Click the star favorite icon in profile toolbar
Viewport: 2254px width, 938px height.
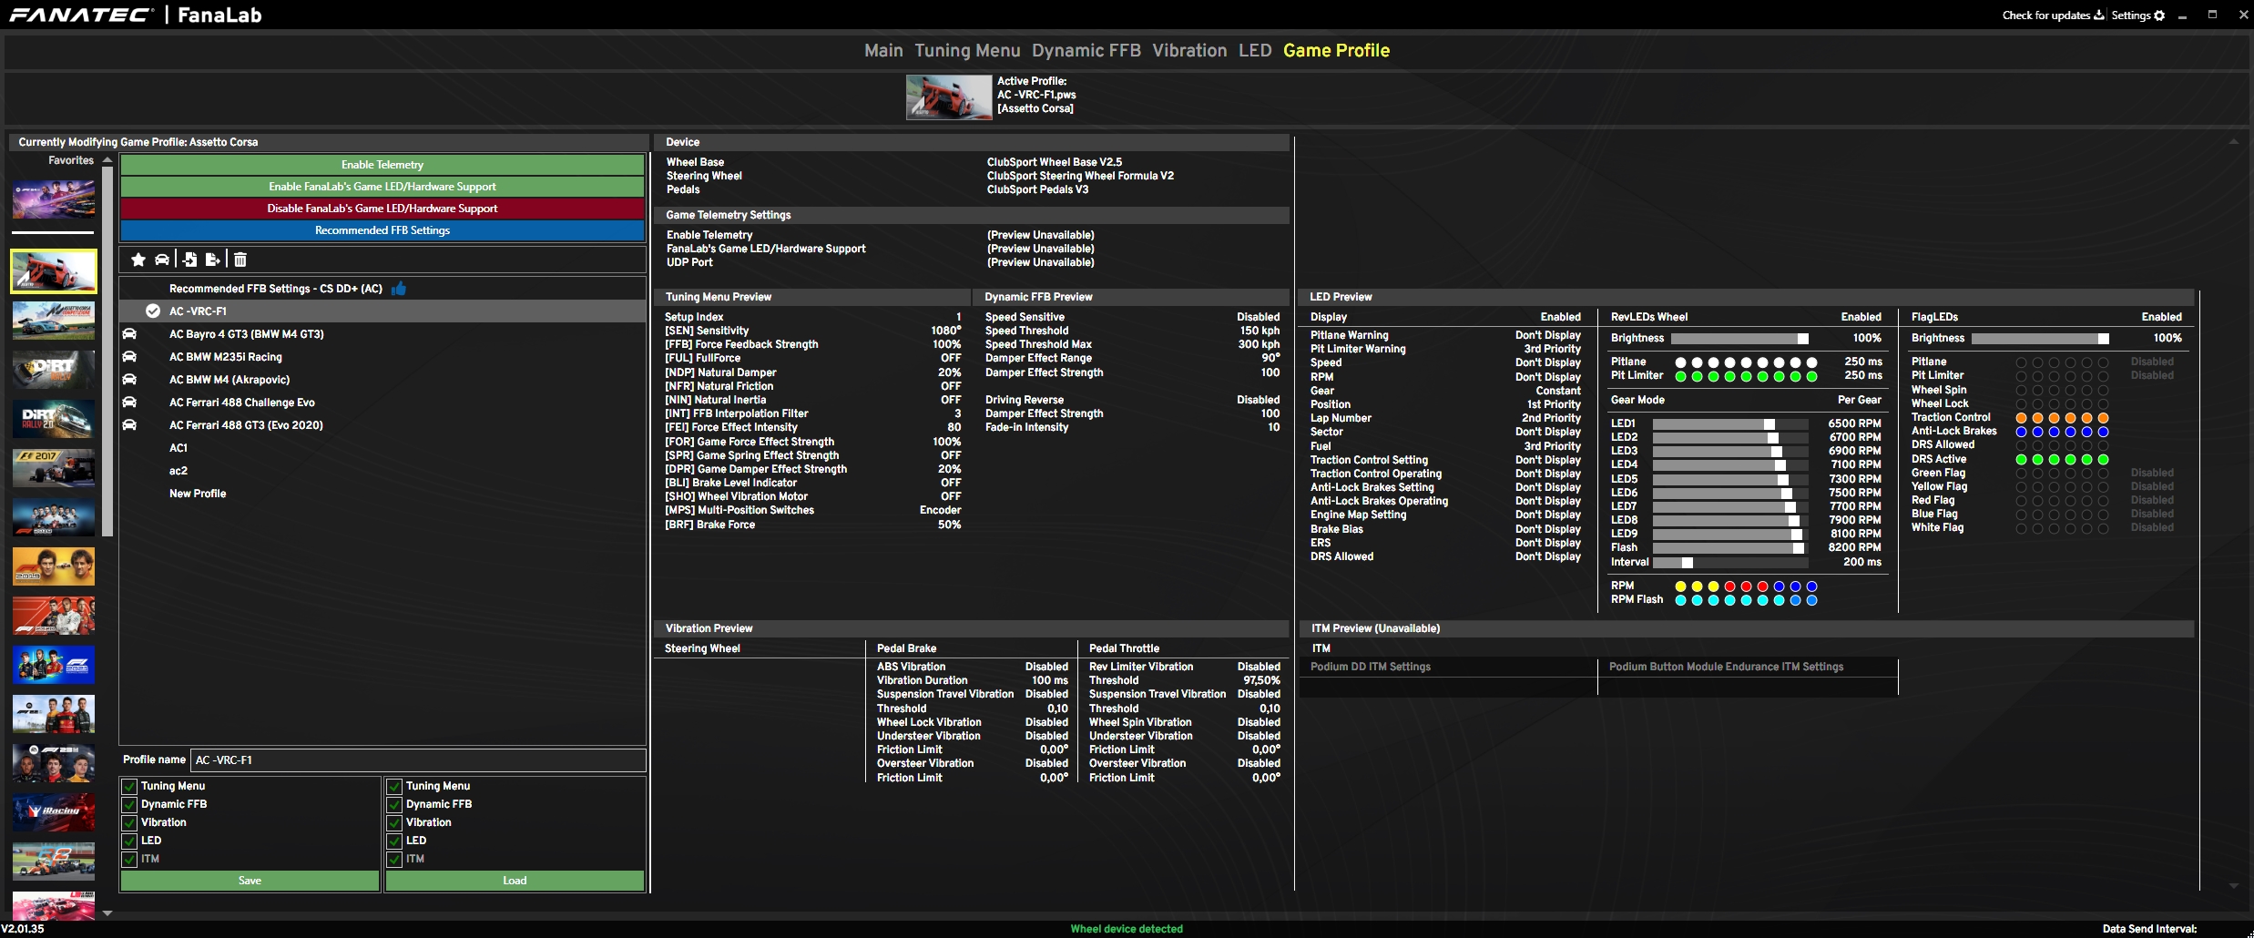tap(138, 260)
